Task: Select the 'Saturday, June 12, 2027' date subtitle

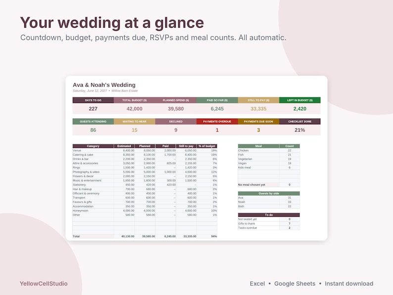Action: 90,91
